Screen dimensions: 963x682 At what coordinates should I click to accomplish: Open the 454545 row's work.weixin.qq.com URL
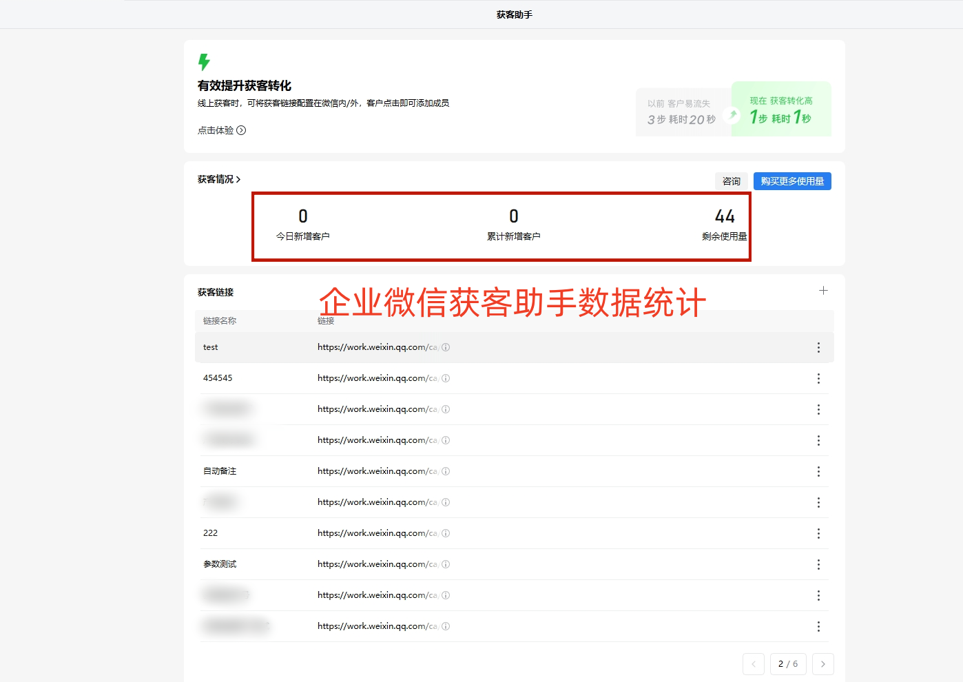(x=377, y=378)
